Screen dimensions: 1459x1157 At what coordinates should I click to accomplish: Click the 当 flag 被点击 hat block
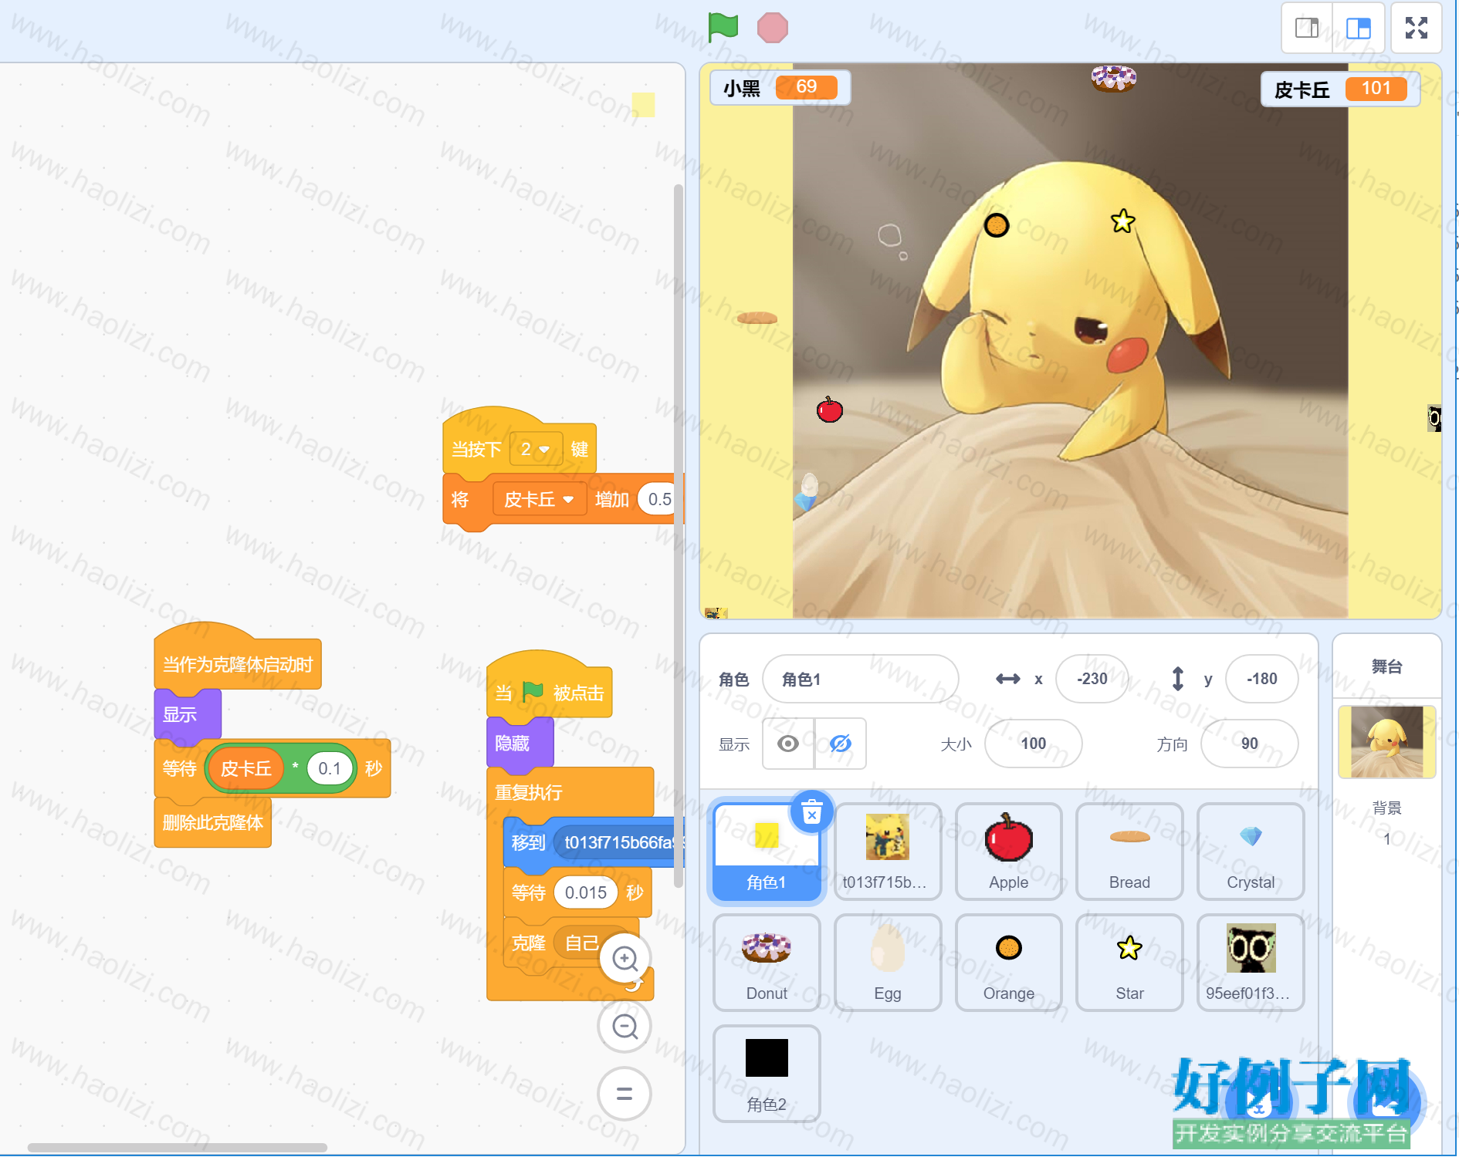550,692
